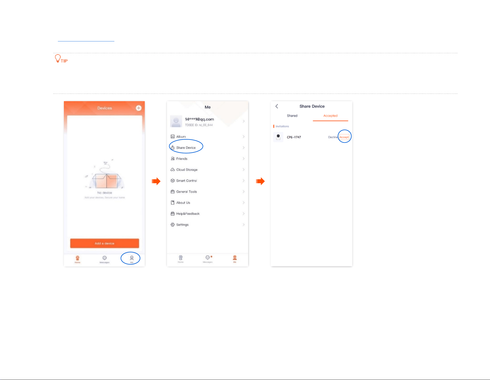Tap the plus icon on Devices header
490x380 pixels.
[x=138, y=108]
